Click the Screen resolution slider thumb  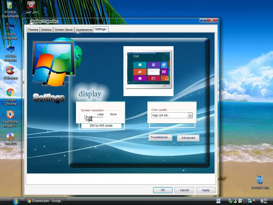click(86, 117)
